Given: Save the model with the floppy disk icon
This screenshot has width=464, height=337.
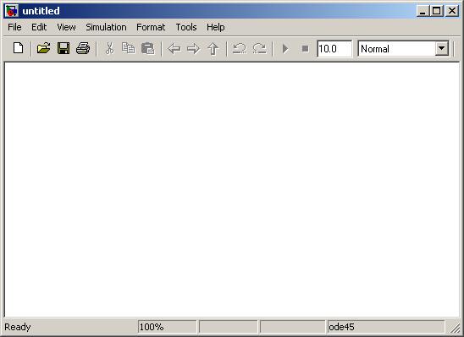Looking at the screenshot, I should click(x=64, y=48).
